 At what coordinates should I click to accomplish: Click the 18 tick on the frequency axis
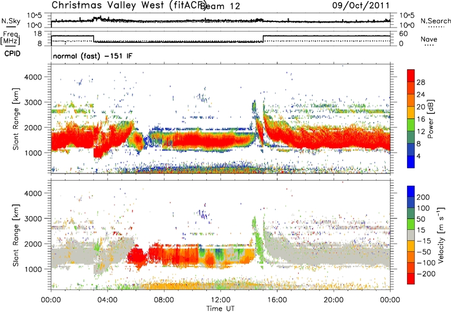38,34
